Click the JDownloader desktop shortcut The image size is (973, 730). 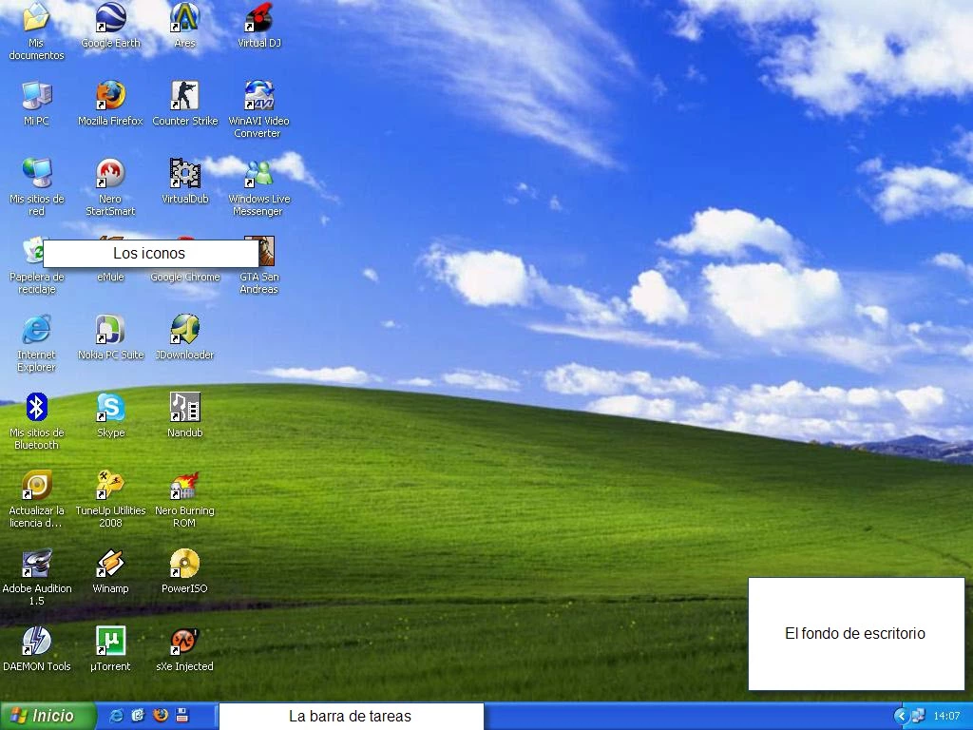point(185,329)
